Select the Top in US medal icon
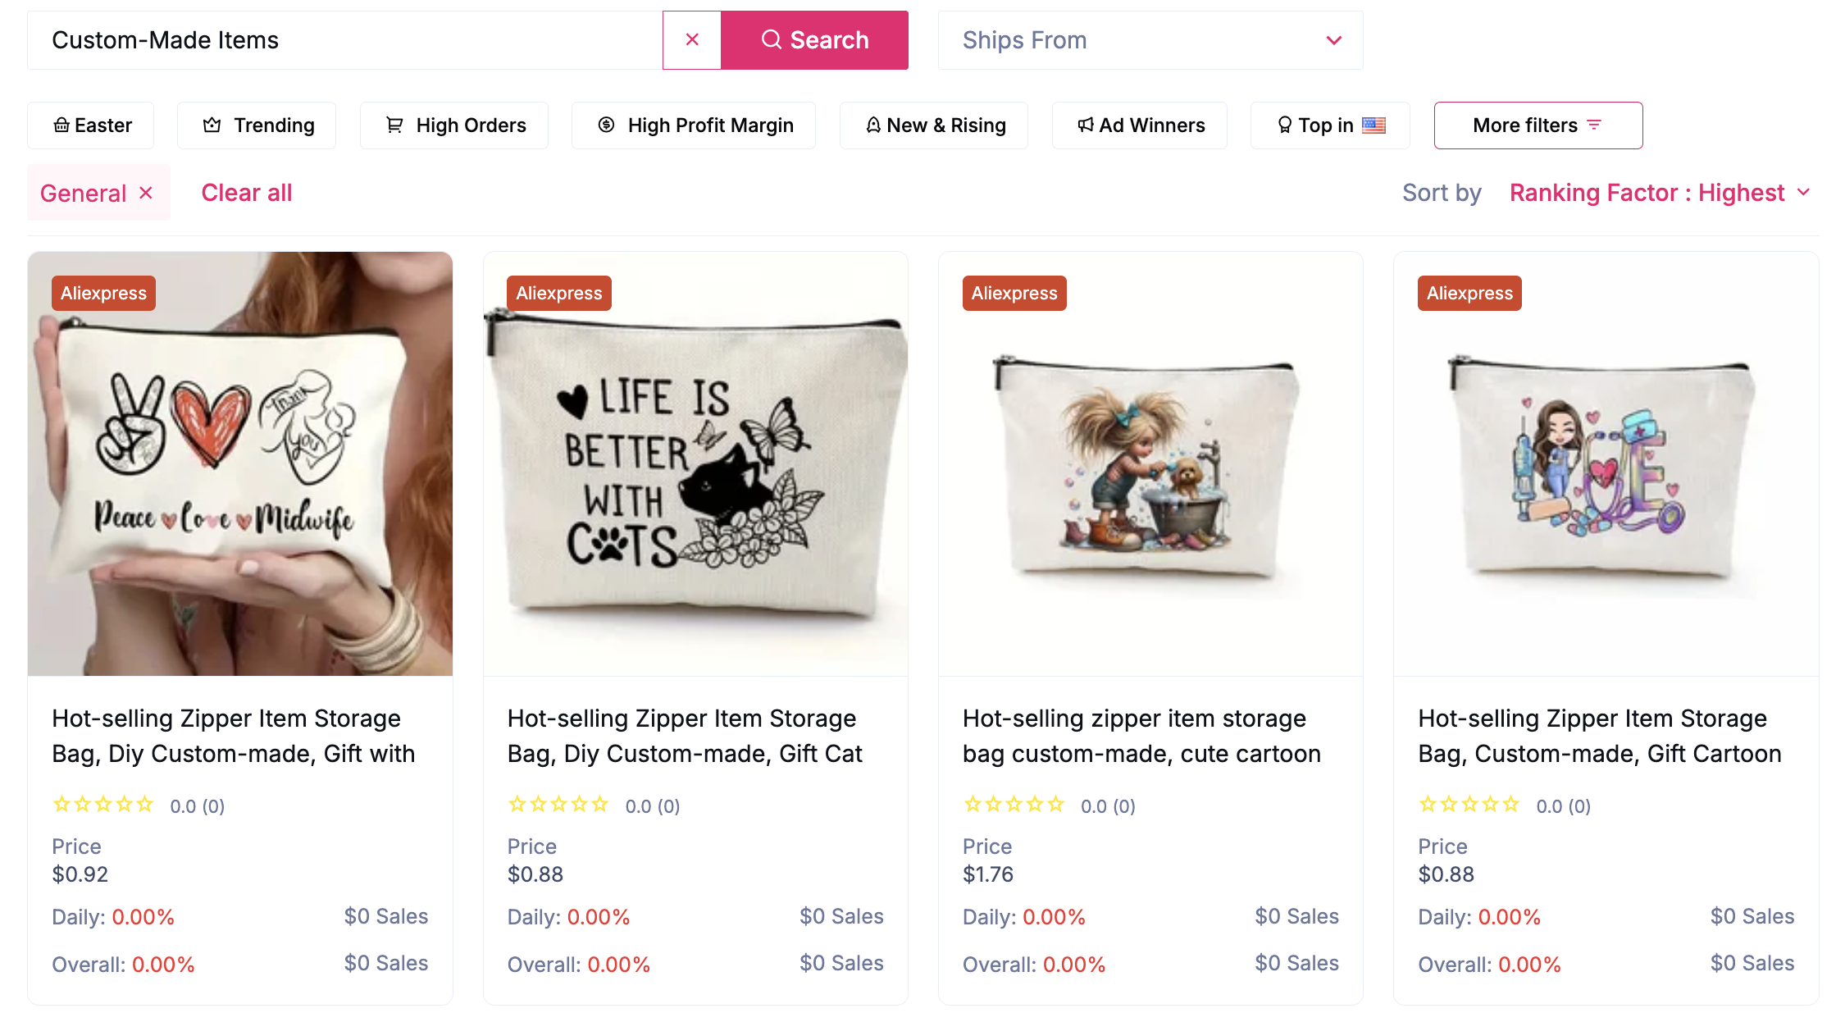Viewport: 1845px width, 1022px height. (1283, 125)
